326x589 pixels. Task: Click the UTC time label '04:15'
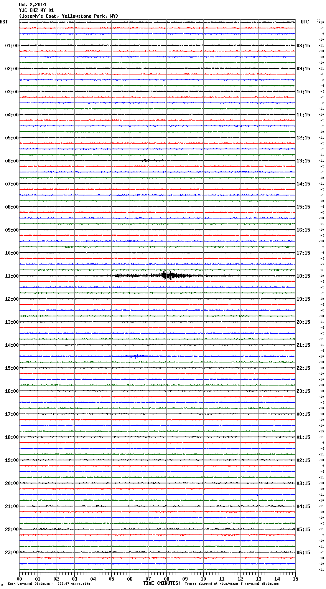(x=303, y=506)
